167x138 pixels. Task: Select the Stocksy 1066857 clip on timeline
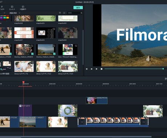pyautogui.click(x=33, y=122)
